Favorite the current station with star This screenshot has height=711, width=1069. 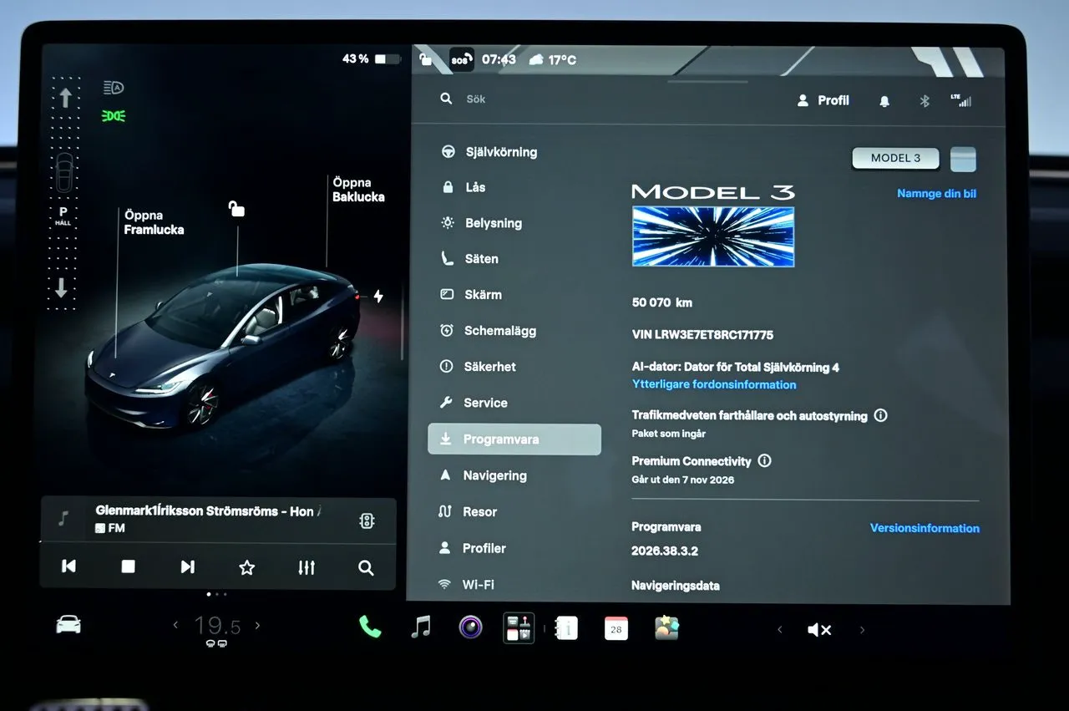pos(246,567)
